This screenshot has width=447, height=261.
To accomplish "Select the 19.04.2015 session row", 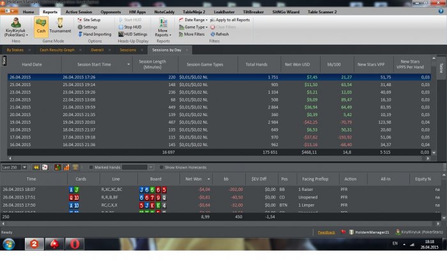I will (x=219, y=123).
